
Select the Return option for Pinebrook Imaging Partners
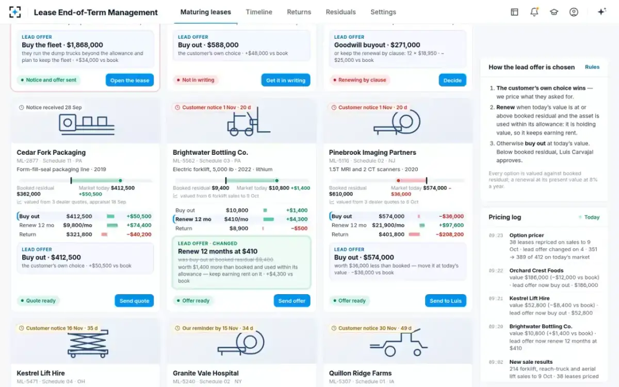(x=398, y=234)
